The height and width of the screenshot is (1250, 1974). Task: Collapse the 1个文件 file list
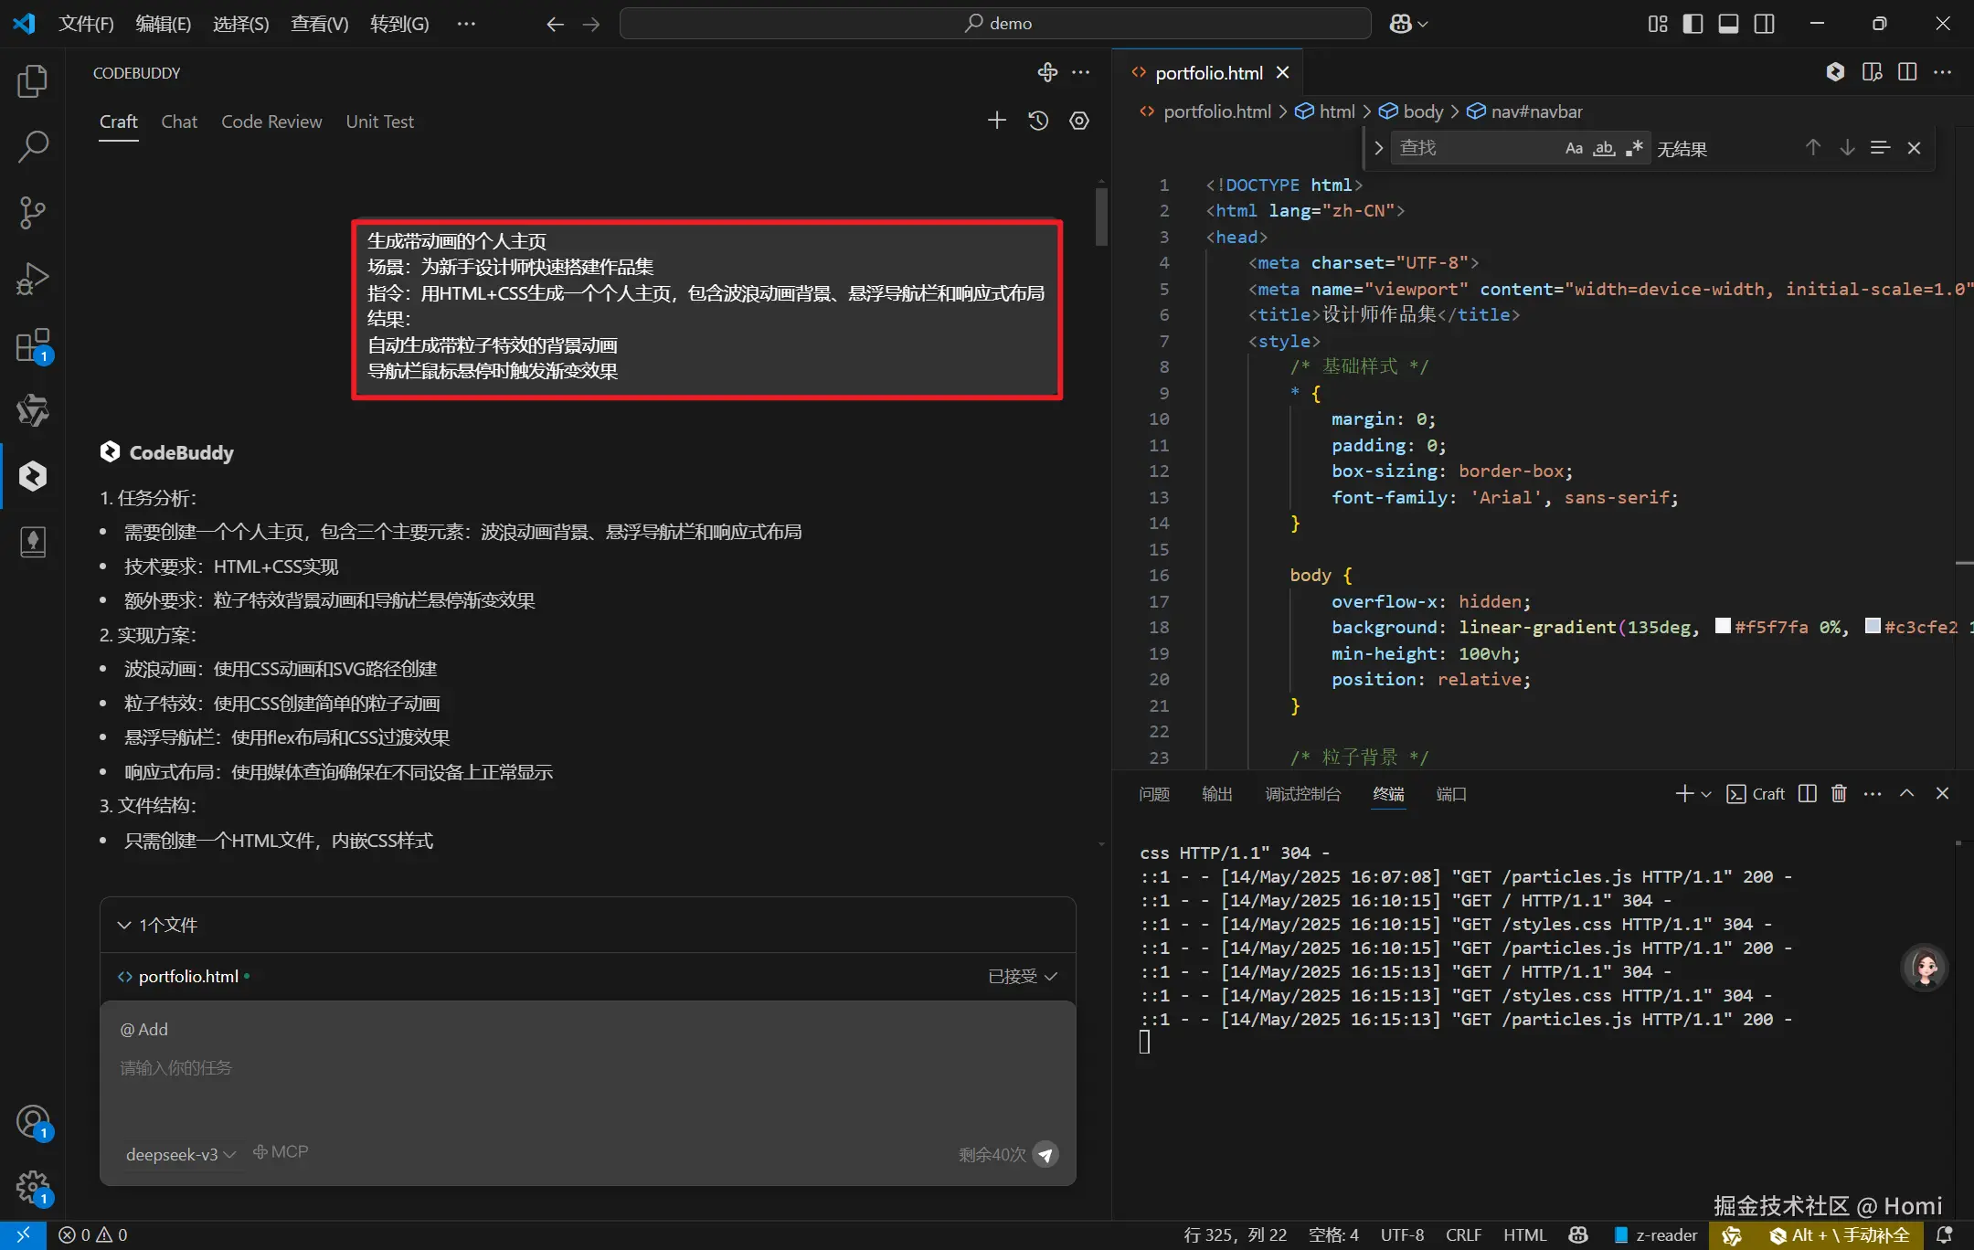click(124, 925)
